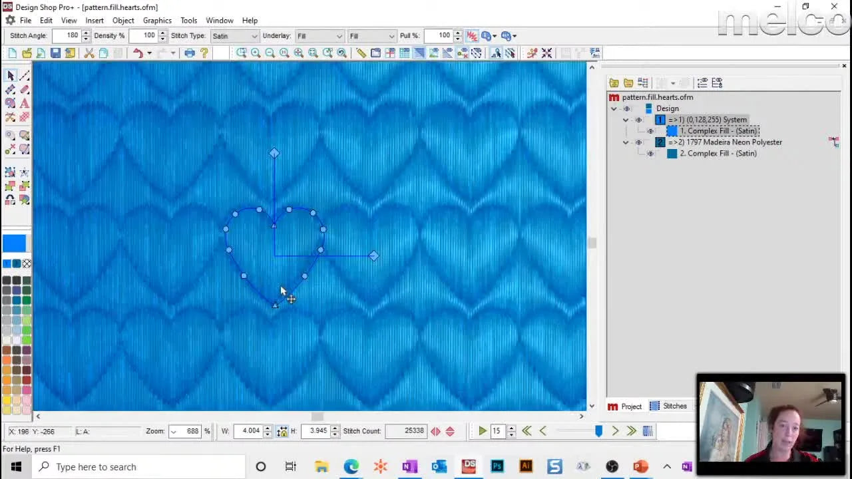852x479 pixels.
Task: Undo the last action with red arrow
Action: tap(138, 53)
